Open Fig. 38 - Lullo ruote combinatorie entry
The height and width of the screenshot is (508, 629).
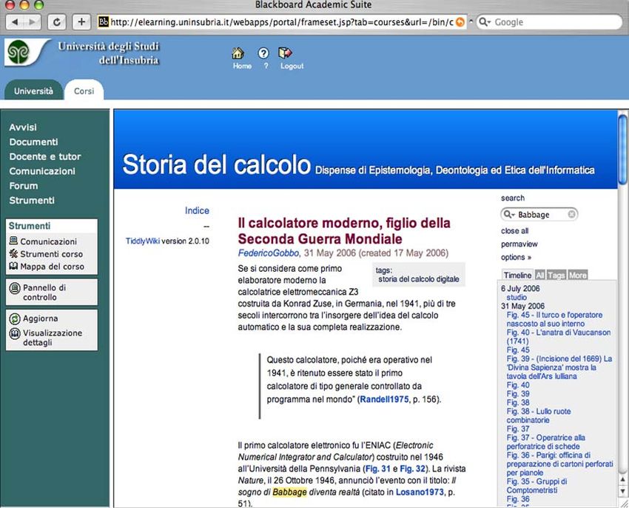tap(538, 415)
